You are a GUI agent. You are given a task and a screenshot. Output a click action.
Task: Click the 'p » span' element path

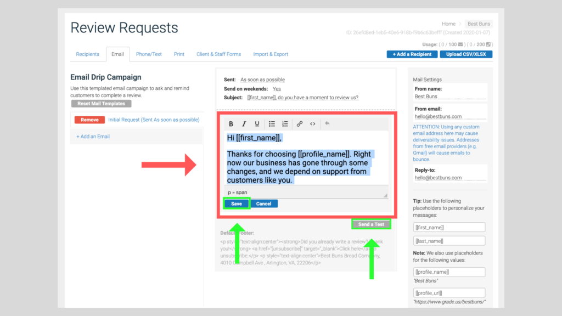pyautogui.click(x=237, y=193)
